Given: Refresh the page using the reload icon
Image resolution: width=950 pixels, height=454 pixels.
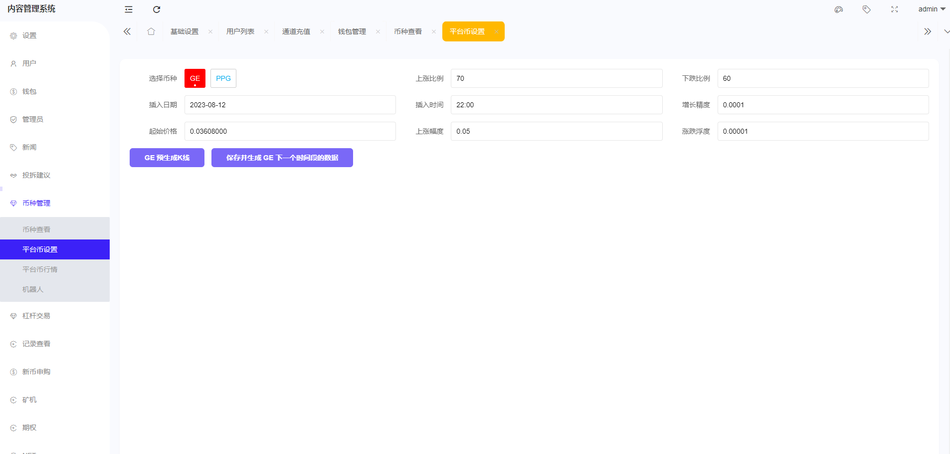Looking at the screenshot, I should point(157,9).
